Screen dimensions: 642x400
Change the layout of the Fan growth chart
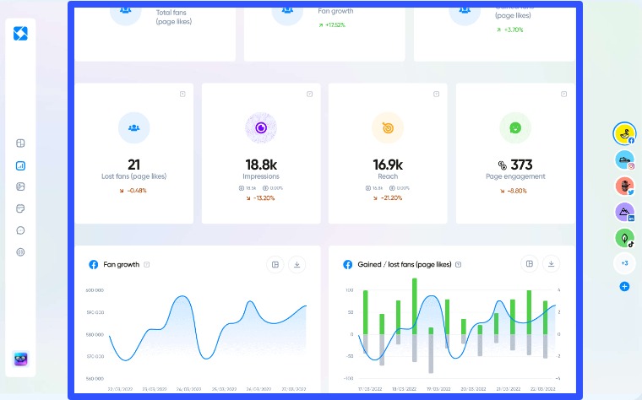coord(275,265)
